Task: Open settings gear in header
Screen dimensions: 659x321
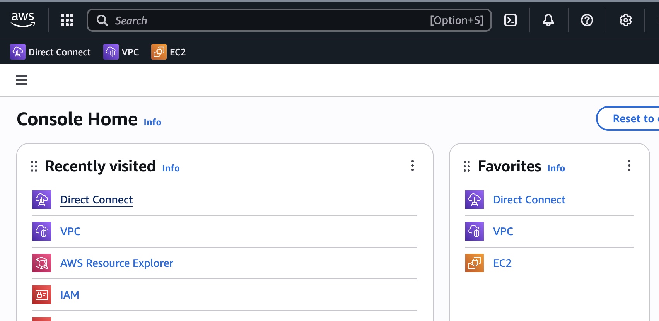Action: [x=626, y=20]
